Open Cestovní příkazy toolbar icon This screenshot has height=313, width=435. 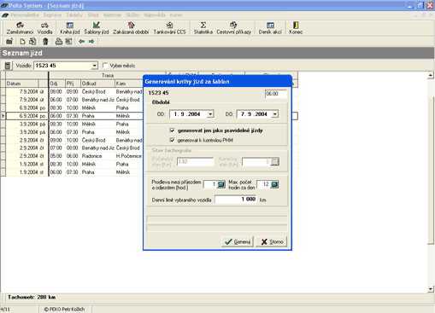[x=234, y=28]
